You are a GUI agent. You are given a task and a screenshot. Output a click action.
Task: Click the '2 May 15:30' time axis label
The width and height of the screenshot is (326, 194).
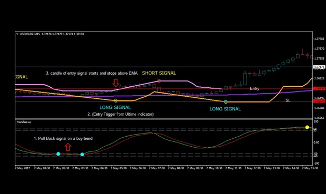(310, 168)
